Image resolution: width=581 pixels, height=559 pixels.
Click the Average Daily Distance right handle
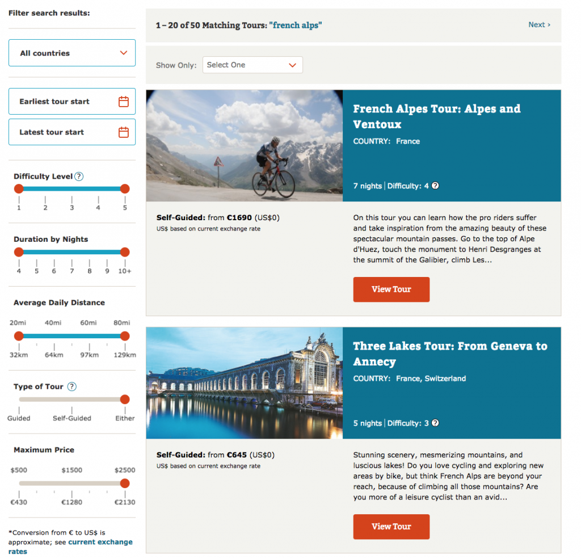pyautogui.click(x=125, y=335)
